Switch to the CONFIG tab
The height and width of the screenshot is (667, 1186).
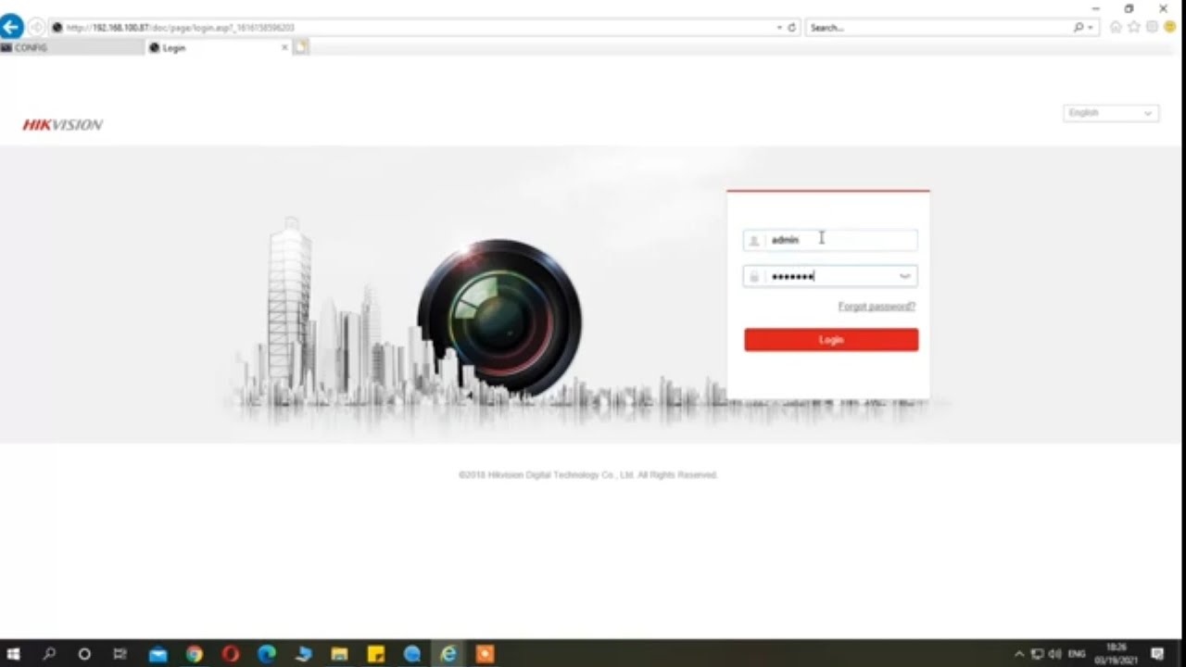[x=72, y=47]
